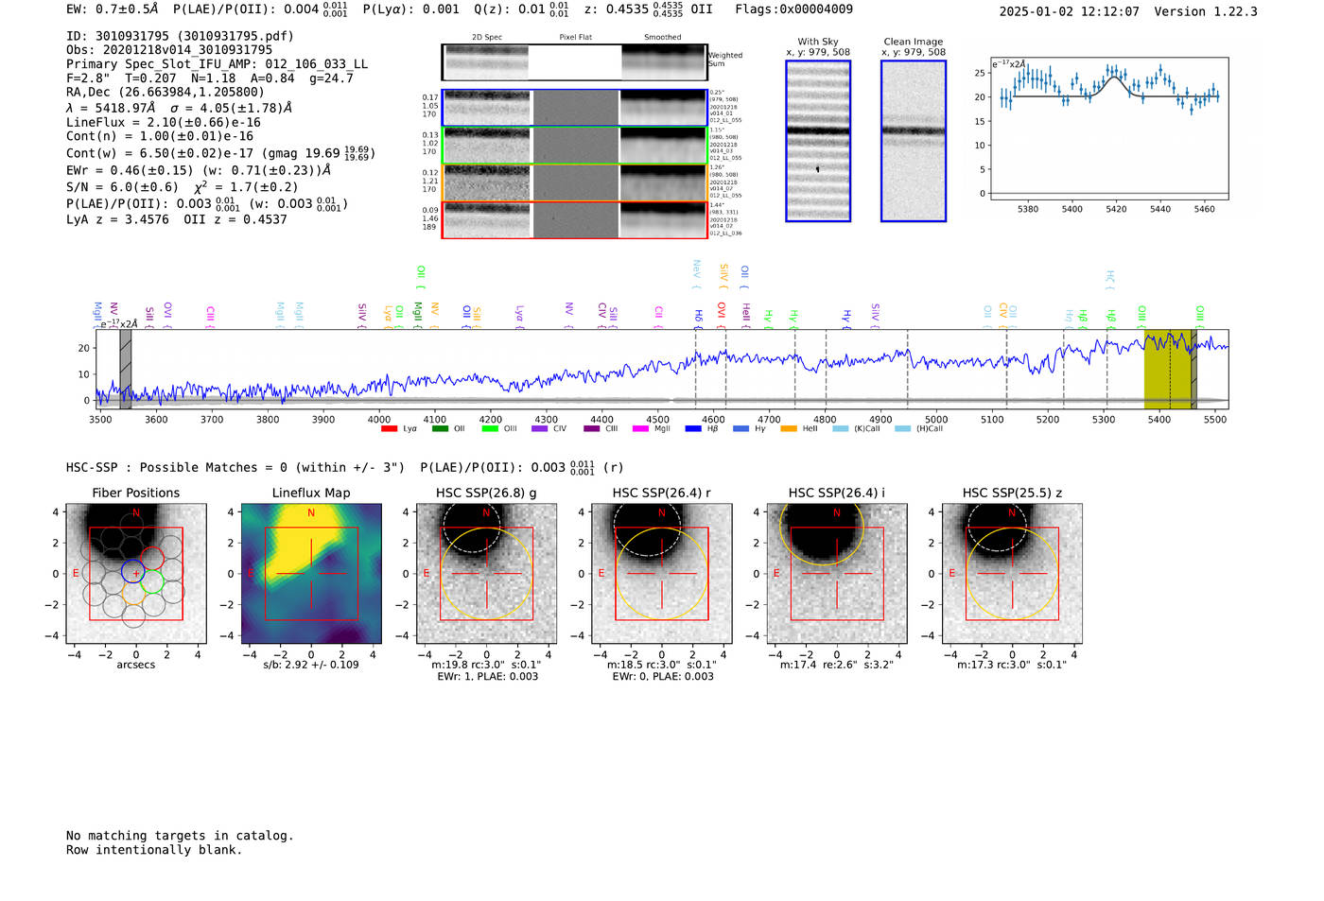Viewport: 1324px width, 901px height.
Task: Open the Fiber Positions image
Action: [136, 574]
